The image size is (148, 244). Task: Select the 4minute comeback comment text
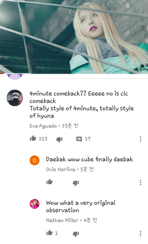point(82,105)
